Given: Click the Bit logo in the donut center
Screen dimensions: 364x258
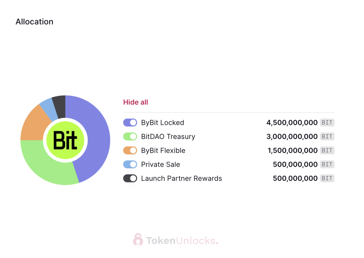Looking at the screenshot, I should coord(65,140).
